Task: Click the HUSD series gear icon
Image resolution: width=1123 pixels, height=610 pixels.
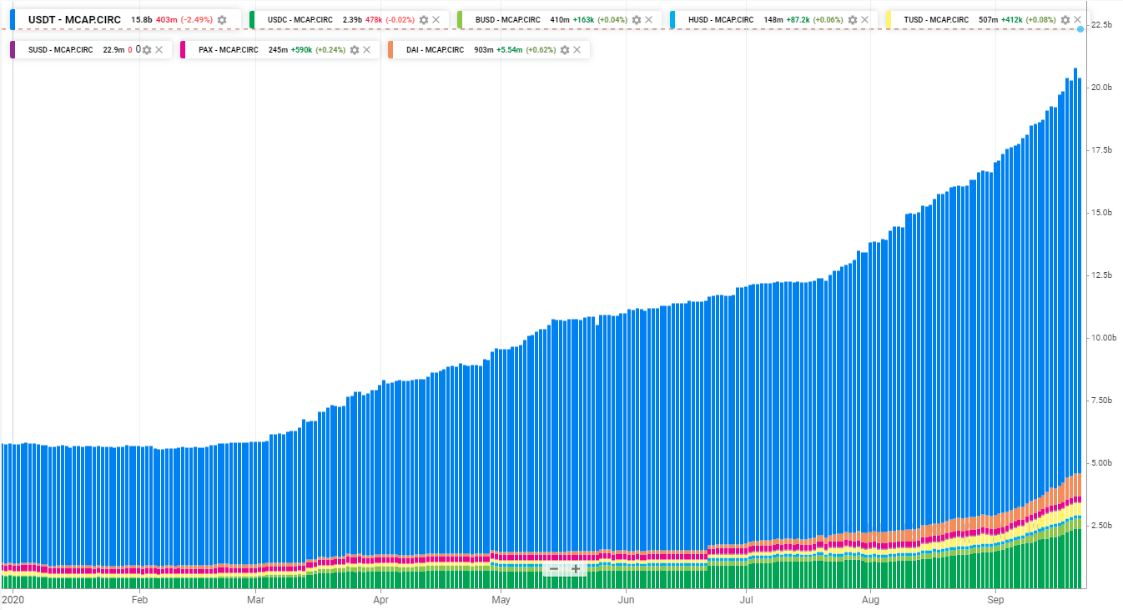Action: (852, 20)
